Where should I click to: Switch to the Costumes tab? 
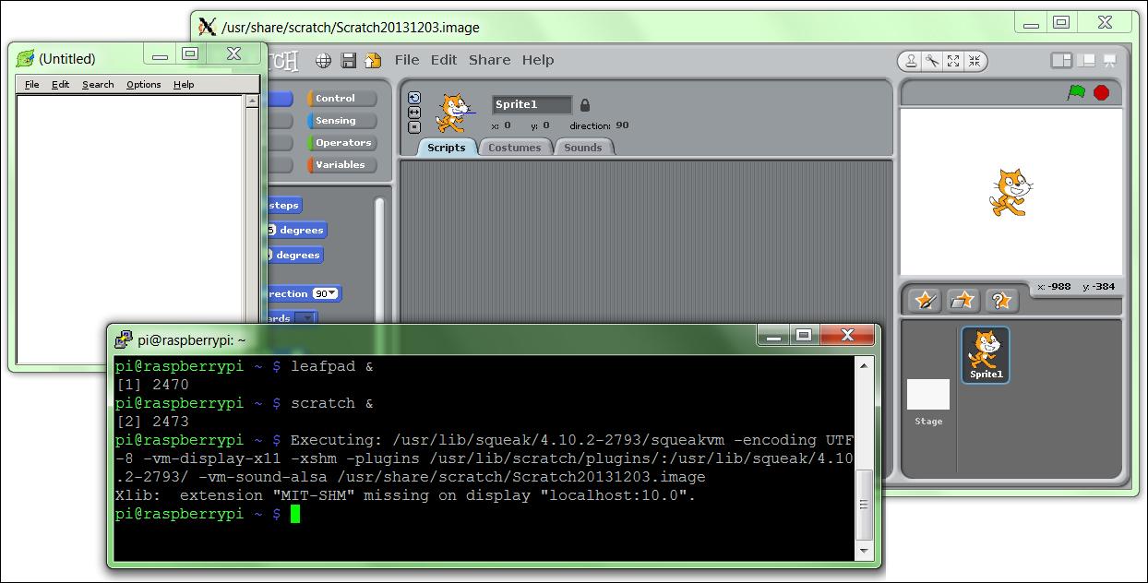[515, 147]
